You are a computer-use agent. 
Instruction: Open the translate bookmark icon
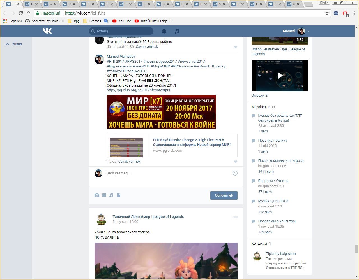pyautogui.click(x=106, y=21)
